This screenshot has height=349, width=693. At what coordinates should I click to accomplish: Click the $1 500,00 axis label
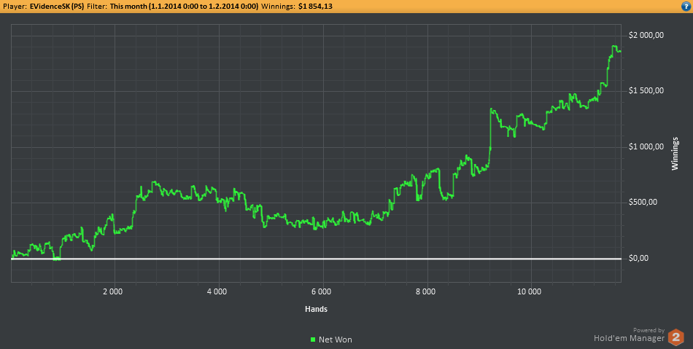[646, 91]
